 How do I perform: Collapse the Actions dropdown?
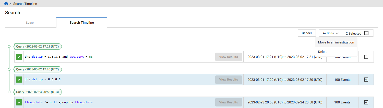pos(330,33)
